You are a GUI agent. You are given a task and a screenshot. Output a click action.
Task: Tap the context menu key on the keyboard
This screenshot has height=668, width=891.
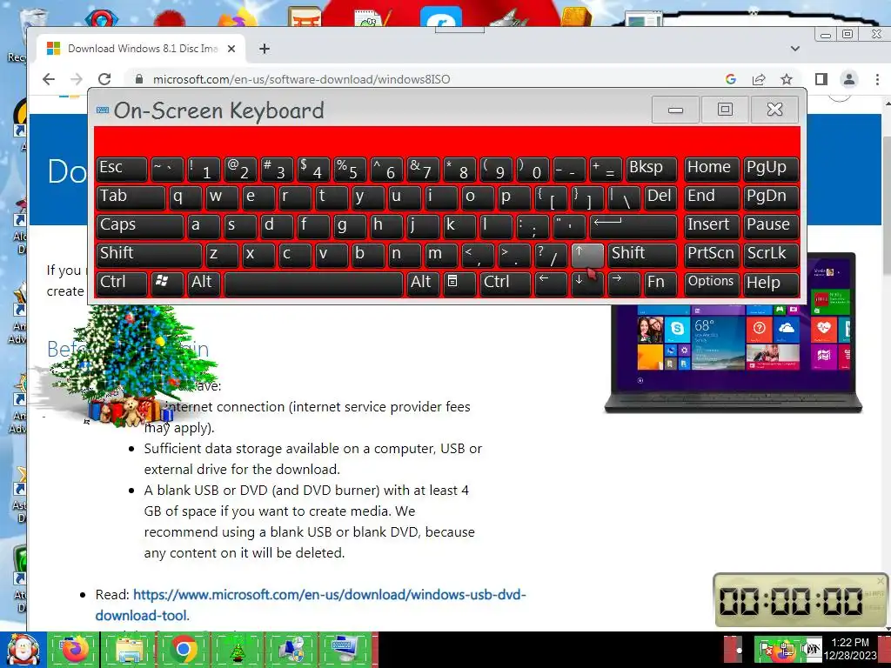pyautogui.click(x=459, y=284)
